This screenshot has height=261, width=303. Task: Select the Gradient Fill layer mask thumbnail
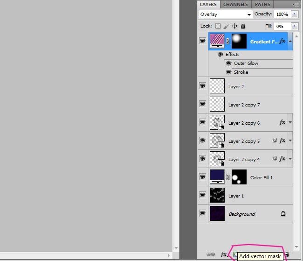[239, 41]
